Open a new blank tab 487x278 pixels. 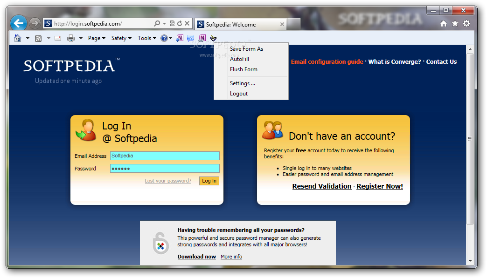(x=293, y=24)
